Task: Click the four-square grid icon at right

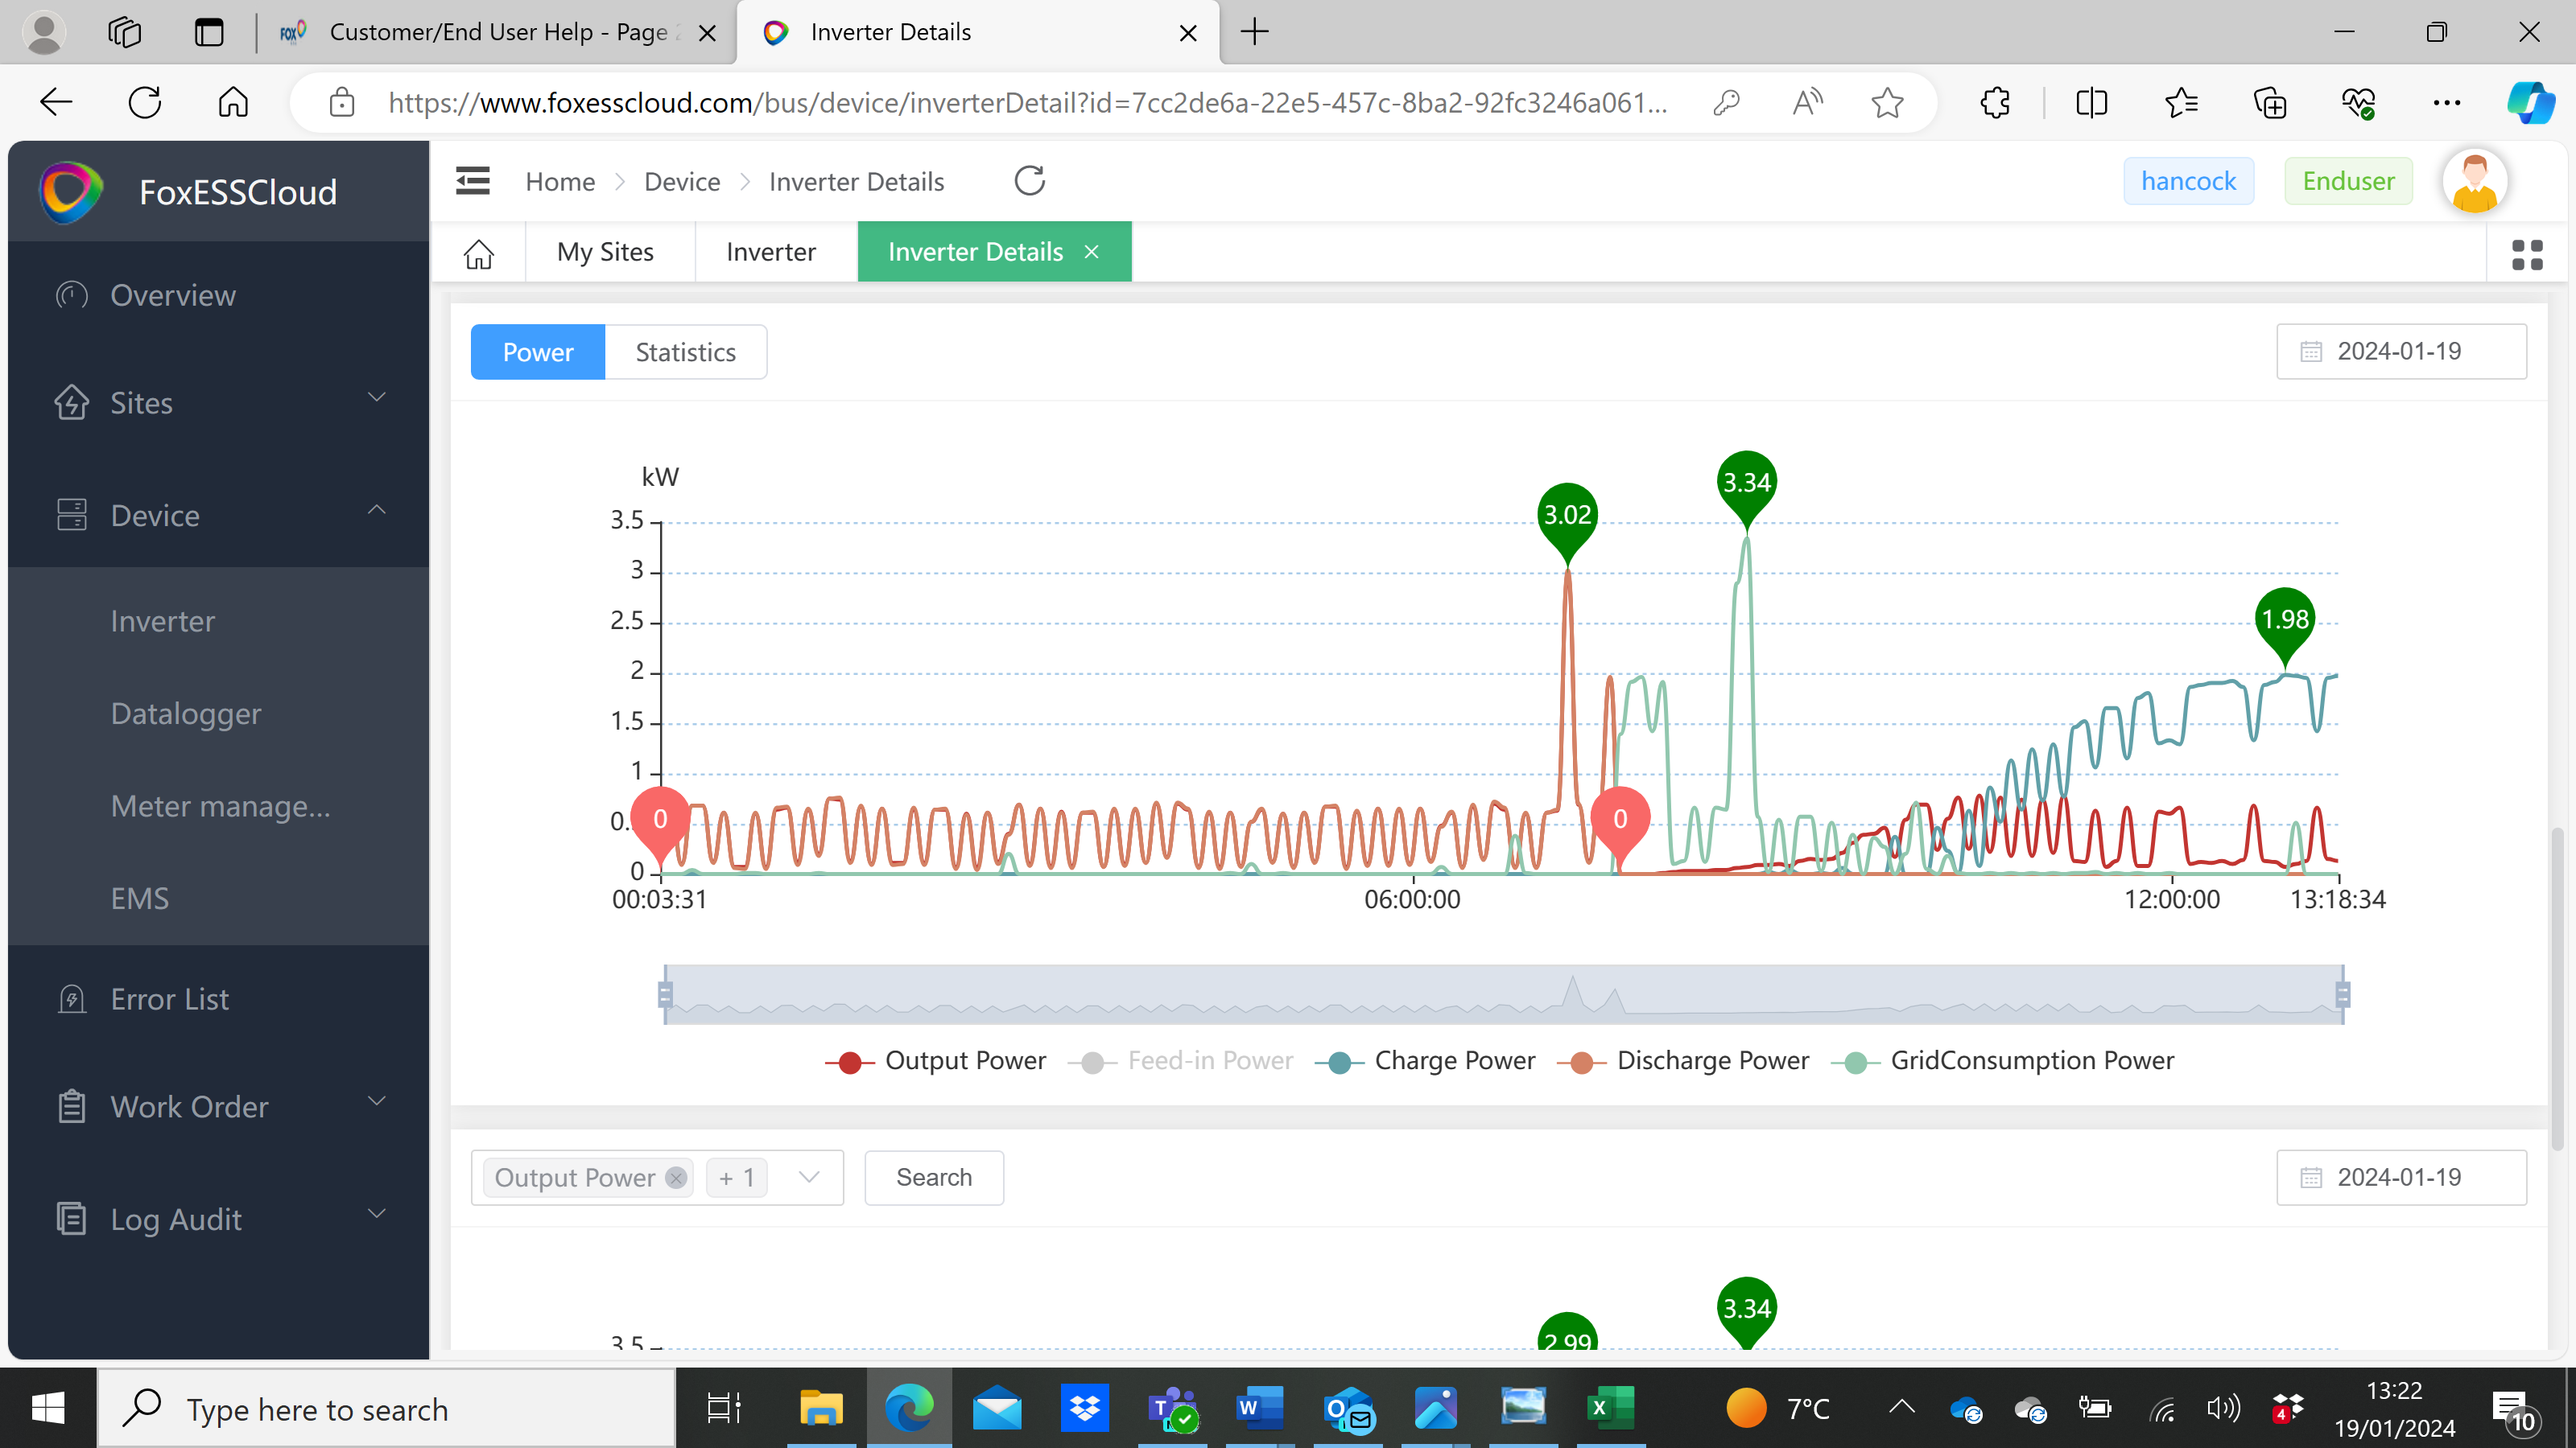Action: pyautogui.click(x=2526, y=255)
